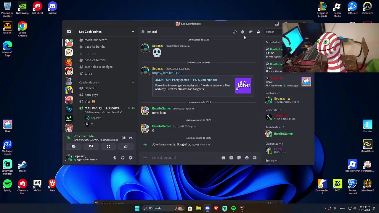Mute the microphone in user panel
Screen dimensions: 379x213
[x=115, y=158]
